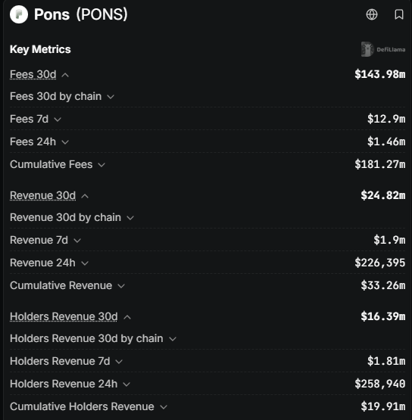Select the $258,940 Holders Revenue 24h value

[x=380, y=384]
